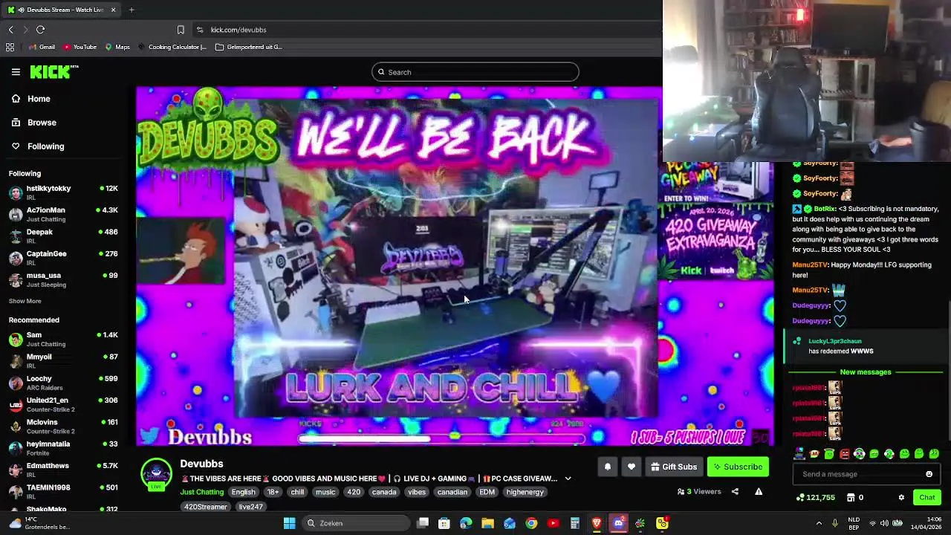
Task: Click the green Subscribe button
Action: pos(738,467)
